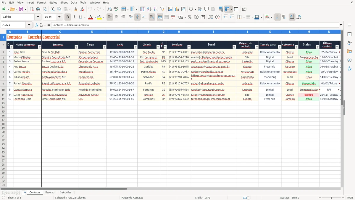Click the Zoom slider in status bar
This screenshot has width=355, height=200.
coord(331,198)
